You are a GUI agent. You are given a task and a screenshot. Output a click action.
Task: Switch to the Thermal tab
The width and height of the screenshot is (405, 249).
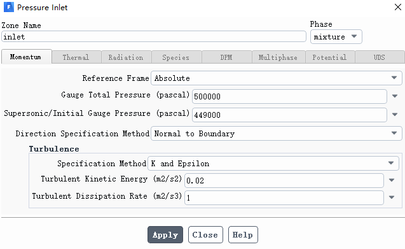pos(76,57)
